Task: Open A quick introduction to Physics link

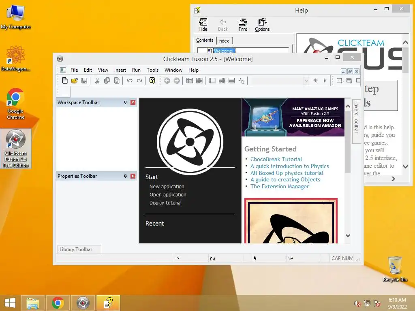Action: (x=289, y=166)
